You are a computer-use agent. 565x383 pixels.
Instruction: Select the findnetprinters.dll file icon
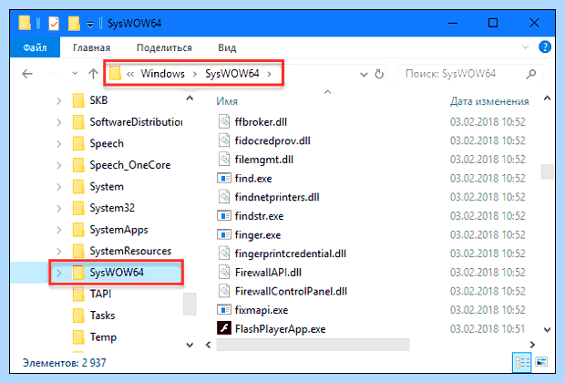[x=224, y=197]
